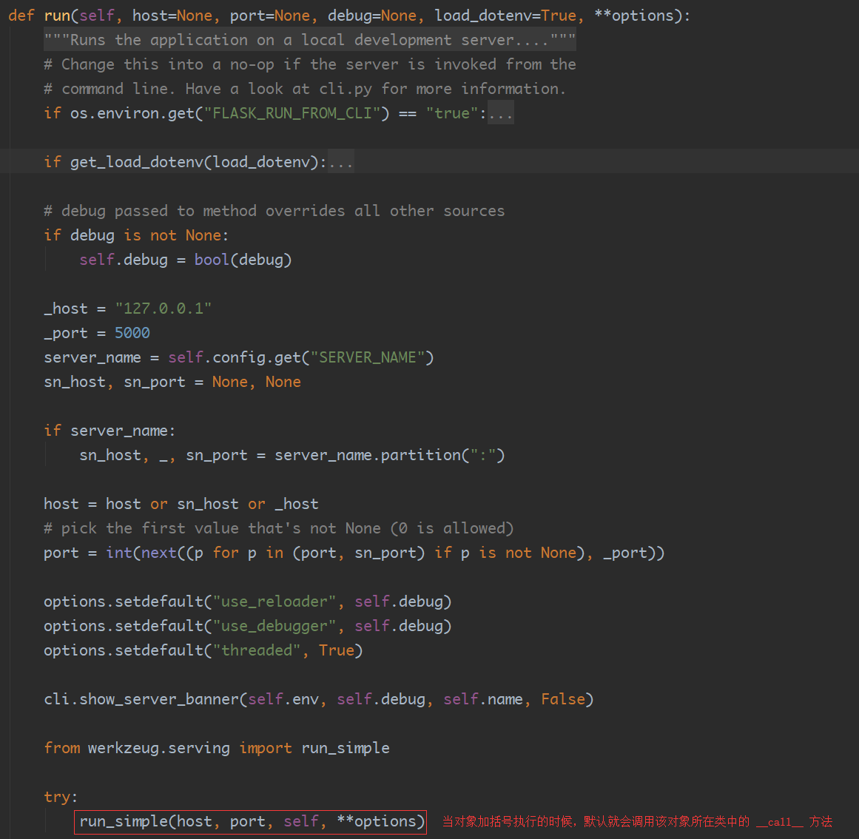
Task: Click the "use_debugger" setdefault line
Action: coord(248,626)
